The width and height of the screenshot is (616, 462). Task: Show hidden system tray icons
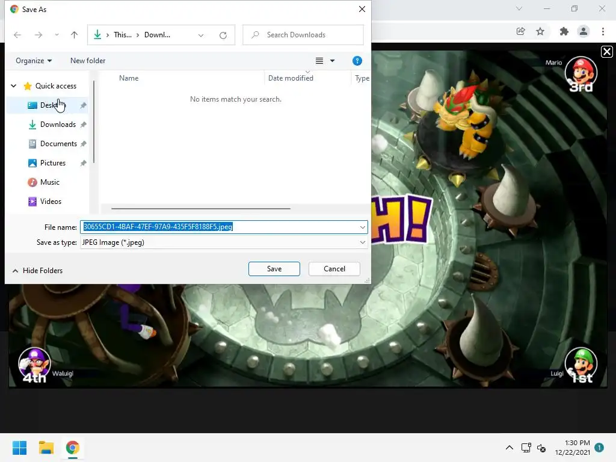coord(509,448)
